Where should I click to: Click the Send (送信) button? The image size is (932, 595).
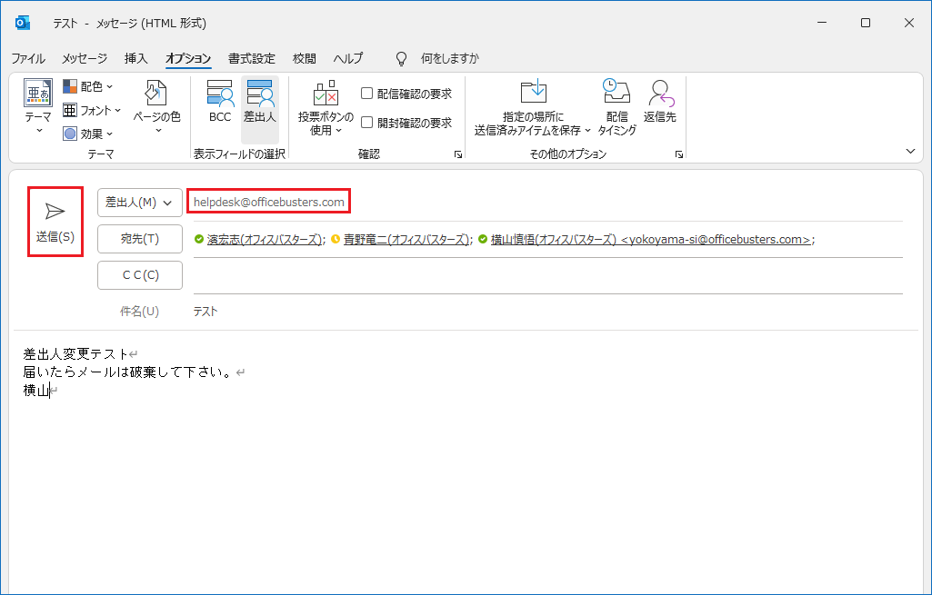[55, 222]
